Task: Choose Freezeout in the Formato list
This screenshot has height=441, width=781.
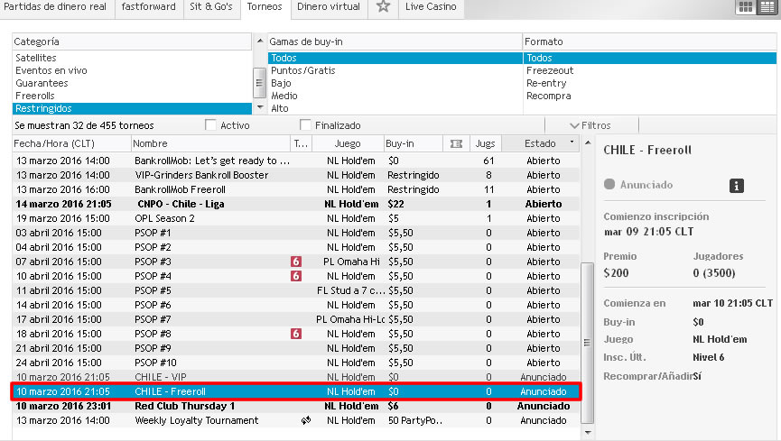Action: [550, 70]
